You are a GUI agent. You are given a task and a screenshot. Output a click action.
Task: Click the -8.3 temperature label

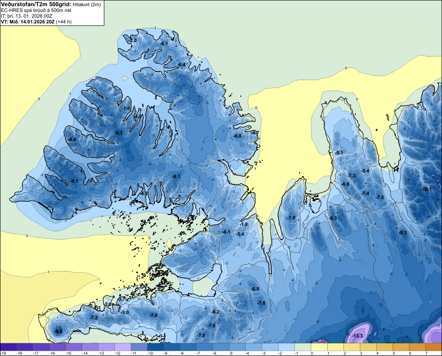(333, 218)
